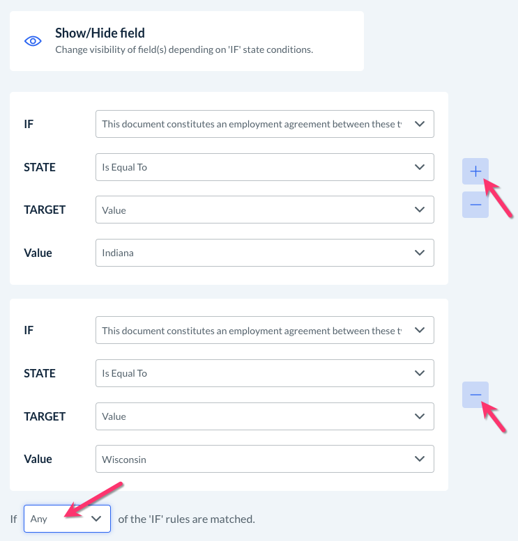Click the chevron arrow in the Indiana field

420,253
